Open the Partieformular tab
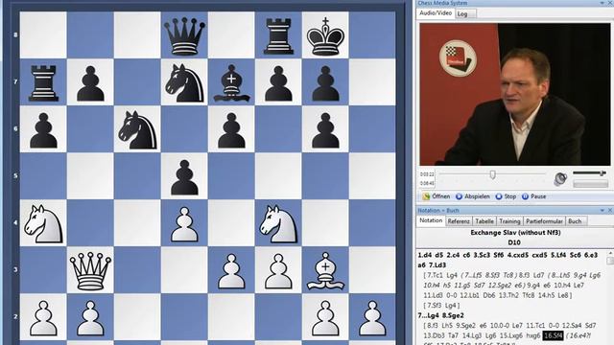The height and width of the screenshot is (345, 614). 544,221
